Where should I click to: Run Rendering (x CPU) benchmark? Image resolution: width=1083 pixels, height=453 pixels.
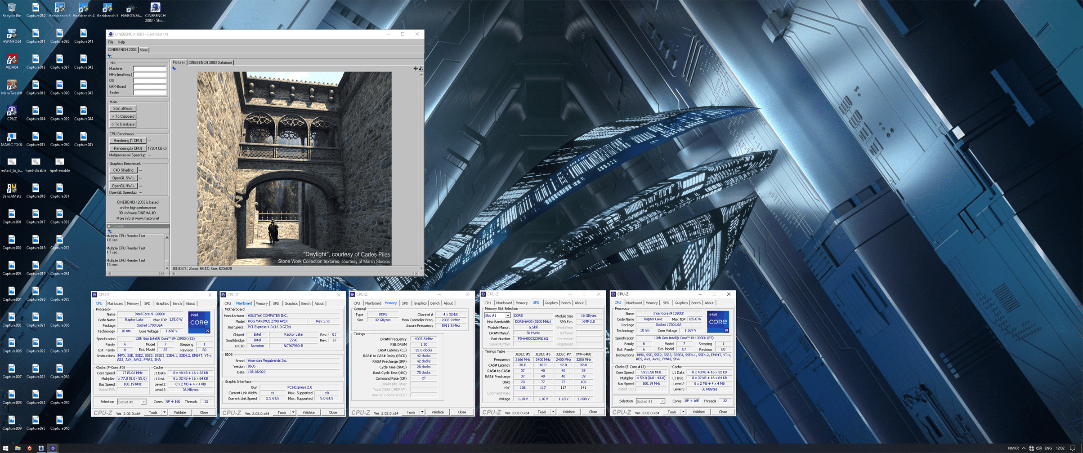pyautogui.click(x=128, y=148)
